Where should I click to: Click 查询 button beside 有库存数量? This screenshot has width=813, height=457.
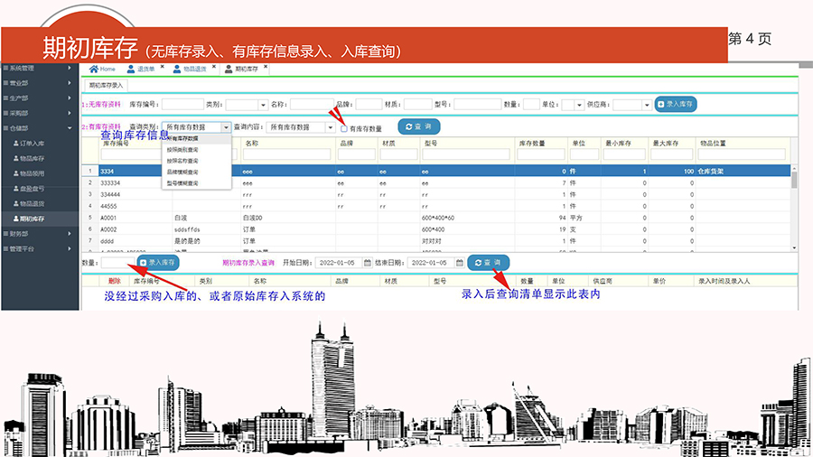tap(418, 127)
